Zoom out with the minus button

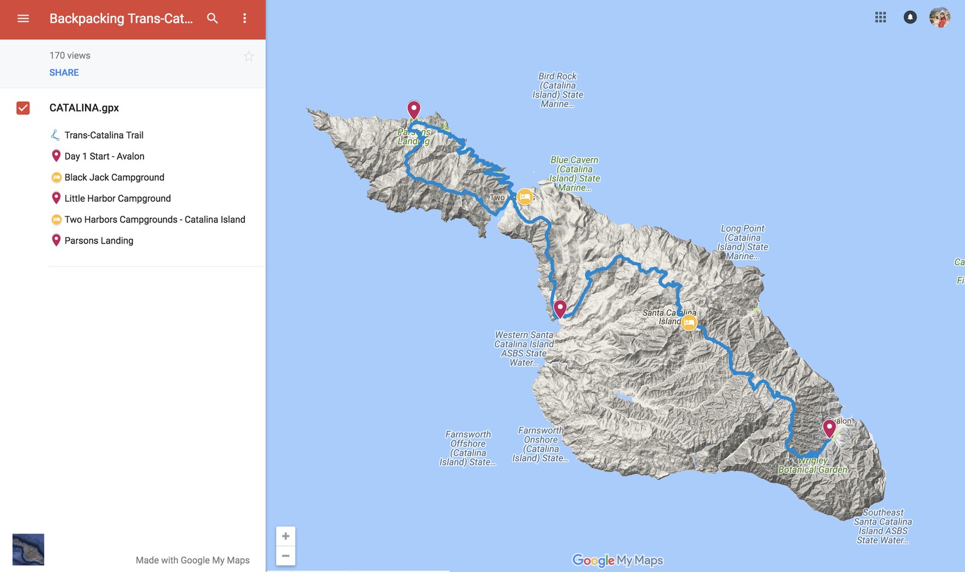tap(286, 556)
